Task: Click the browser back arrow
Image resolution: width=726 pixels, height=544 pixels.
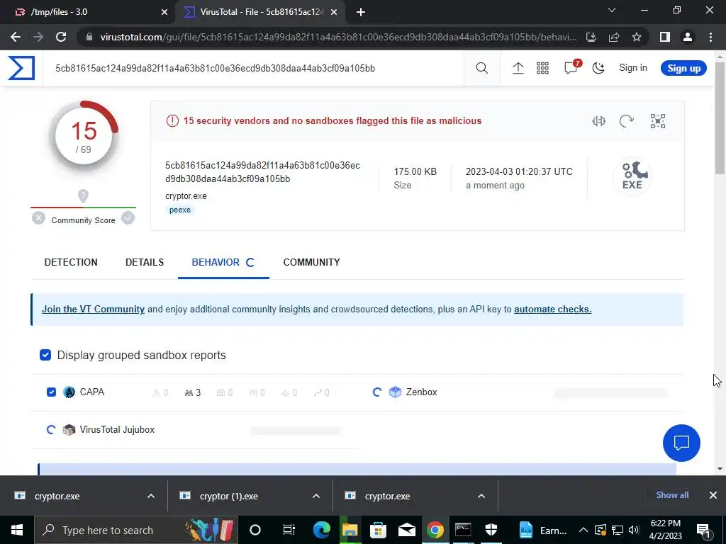Action: [x=16, y=37]
